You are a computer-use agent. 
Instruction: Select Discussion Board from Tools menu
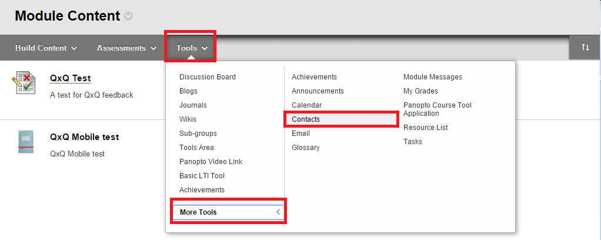point(208,77)
